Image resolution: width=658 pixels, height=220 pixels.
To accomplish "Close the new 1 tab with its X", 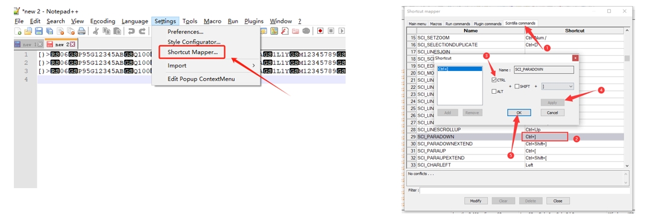I will [x=40, y=44].
